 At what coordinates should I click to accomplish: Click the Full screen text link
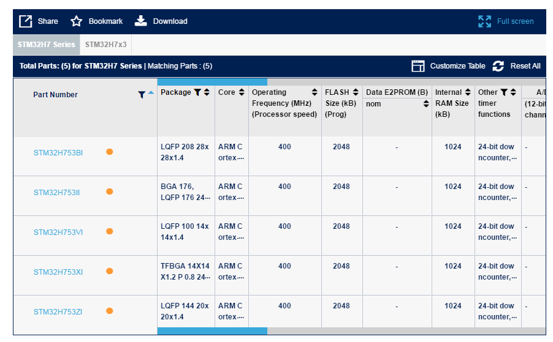(515, 21)
